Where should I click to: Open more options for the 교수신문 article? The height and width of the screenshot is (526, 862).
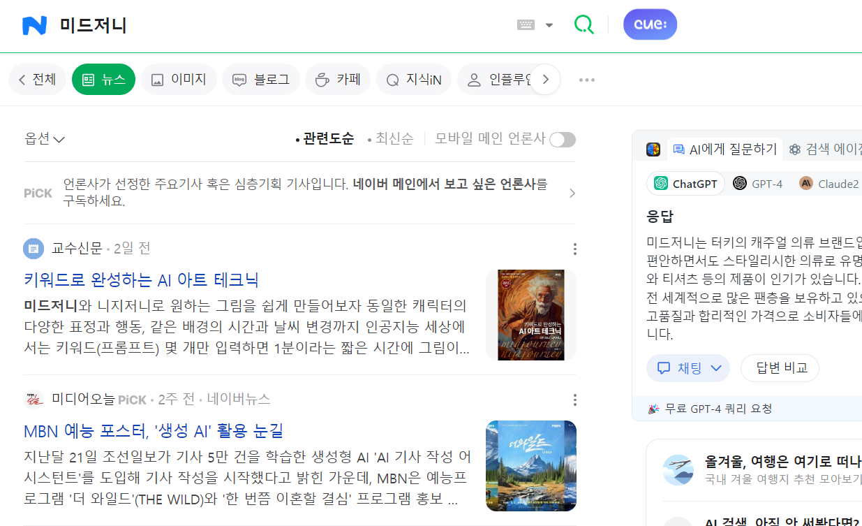[x=574, y=249]
